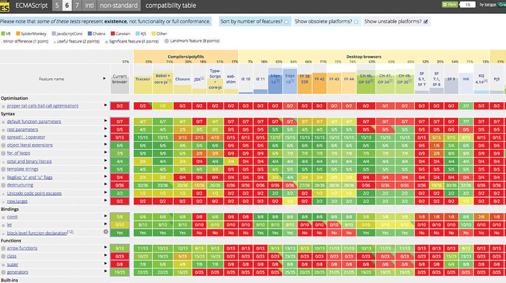Click the KQ 4.14 column header
This screenshot has height=283, width=506.
(x=481, y=79)
